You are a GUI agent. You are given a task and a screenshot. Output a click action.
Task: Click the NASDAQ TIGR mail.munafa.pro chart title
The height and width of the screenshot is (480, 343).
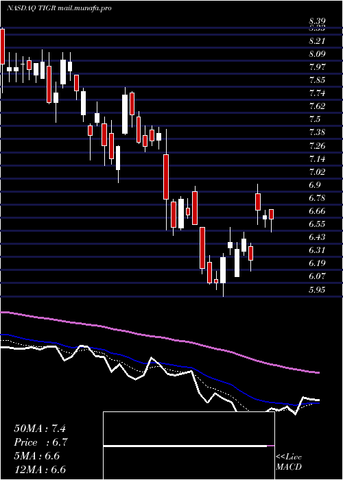click(x=59, y=8)
